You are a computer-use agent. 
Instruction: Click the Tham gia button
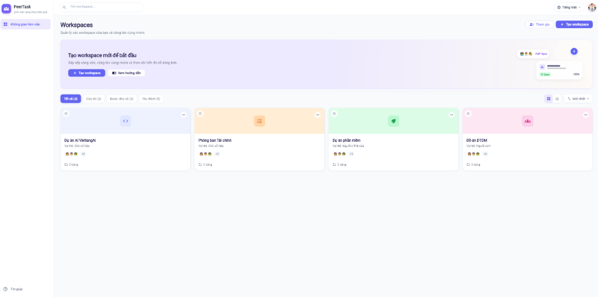539,25
